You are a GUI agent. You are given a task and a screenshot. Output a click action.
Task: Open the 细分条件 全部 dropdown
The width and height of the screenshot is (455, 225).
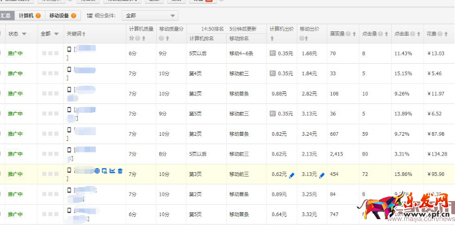click(150, 16)
